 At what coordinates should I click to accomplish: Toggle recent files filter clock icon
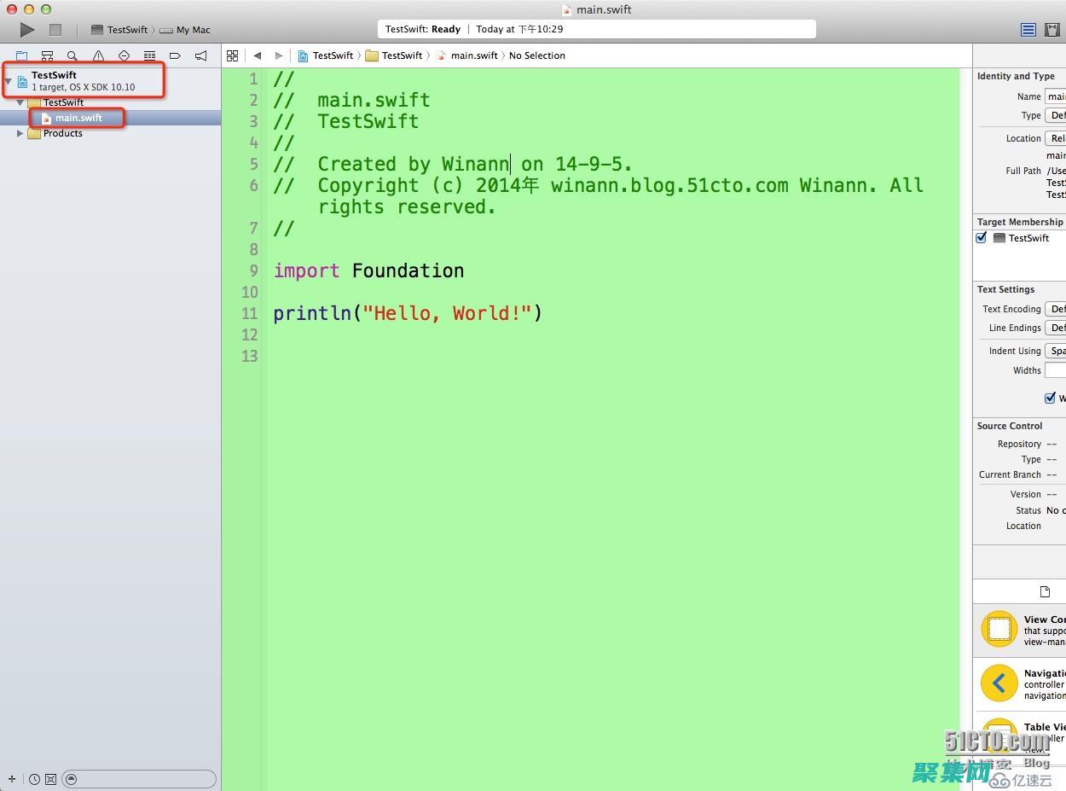[34, 779]
